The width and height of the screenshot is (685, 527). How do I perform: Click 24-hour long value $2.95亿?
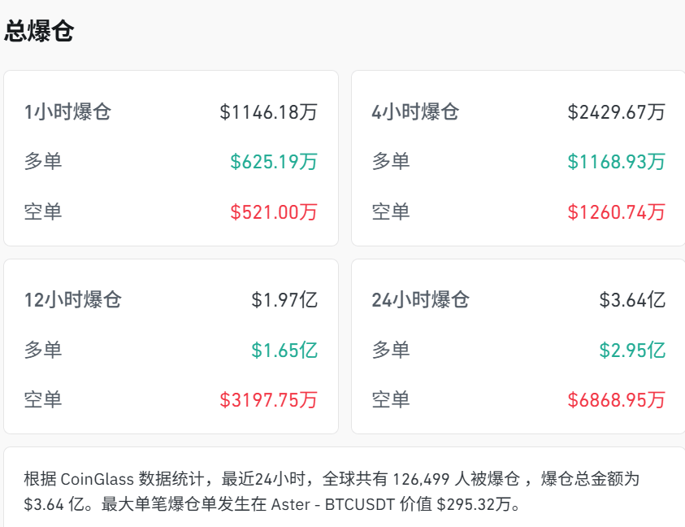(x=632, y=351)
